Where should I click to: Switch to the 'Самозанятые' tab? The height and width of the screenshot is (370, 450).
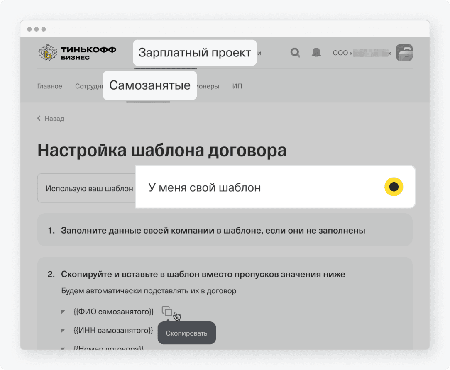[149, 86]
